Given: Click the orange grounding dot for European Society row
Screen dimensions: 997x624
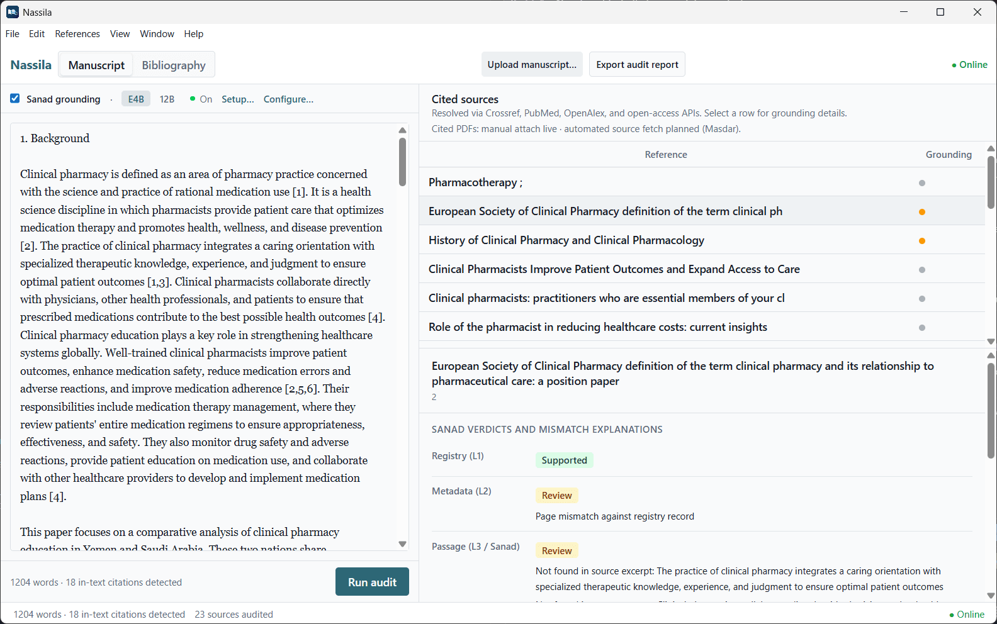Looking at the screenshot, I should point(922,212).
